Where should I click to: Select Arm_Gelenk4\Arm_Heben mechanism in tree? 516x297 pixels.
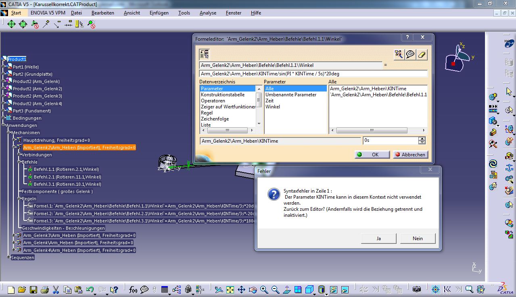(79, 250)
